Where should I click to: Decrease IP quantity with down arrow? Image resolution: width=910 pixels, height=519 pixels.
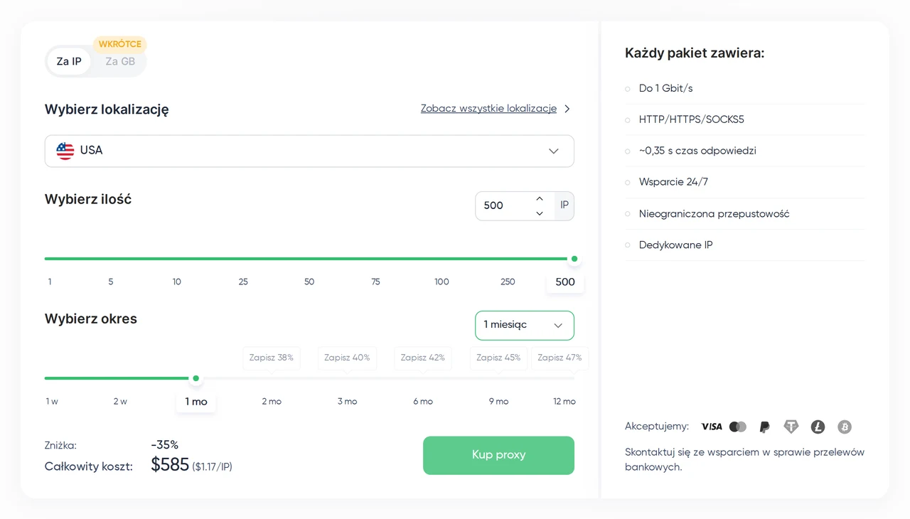coord(540,213)
